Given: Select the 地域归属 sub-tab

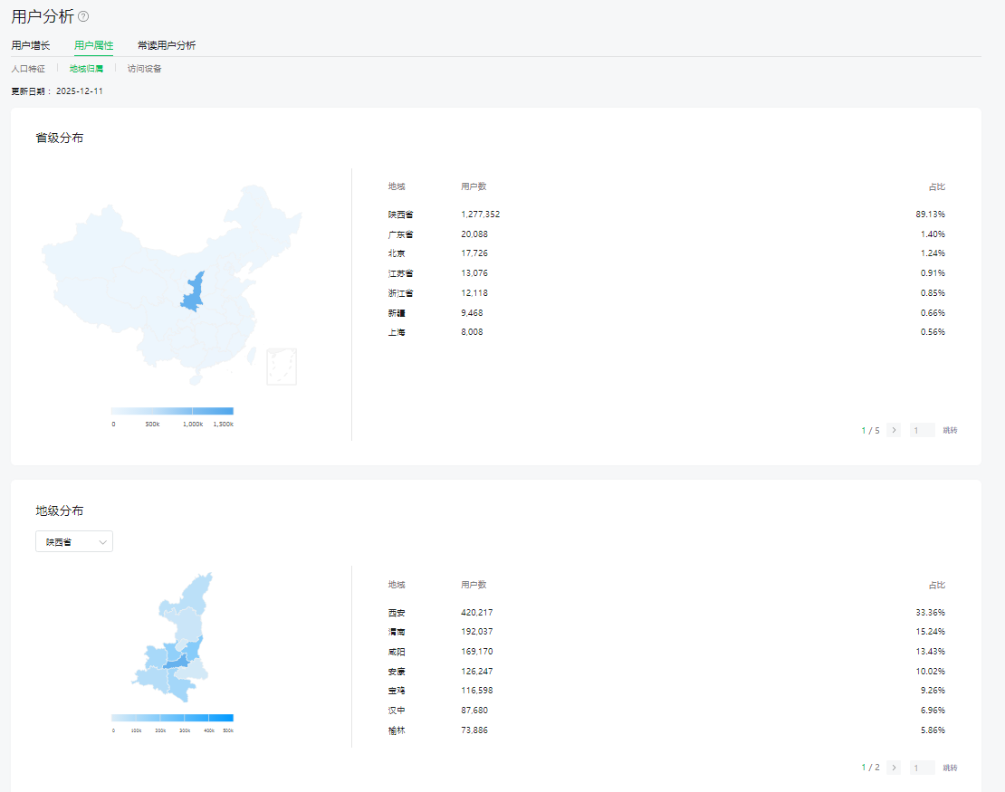Looking at the screenshot, I should point(86,69).
